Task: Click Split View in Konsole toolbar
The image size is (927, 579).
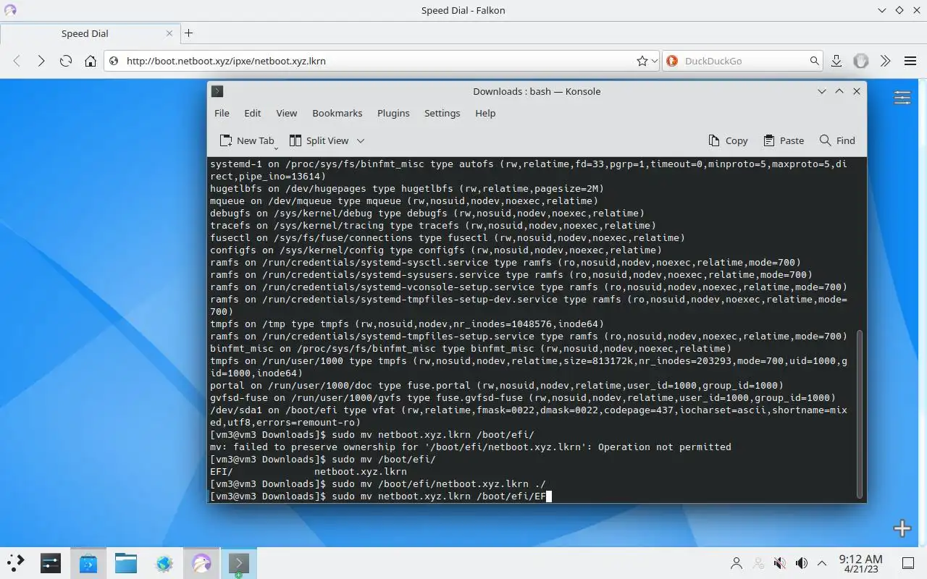Action: (319, 140)
